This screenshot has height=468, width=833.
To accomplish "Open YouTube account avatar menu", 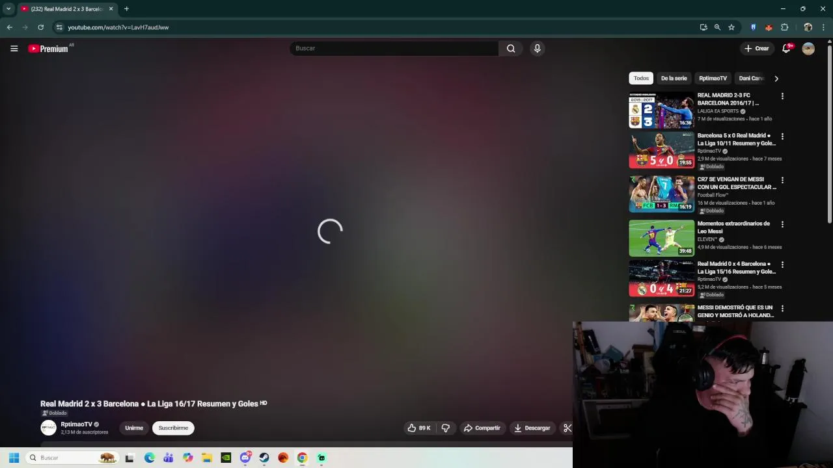I will tap(808, 49).
